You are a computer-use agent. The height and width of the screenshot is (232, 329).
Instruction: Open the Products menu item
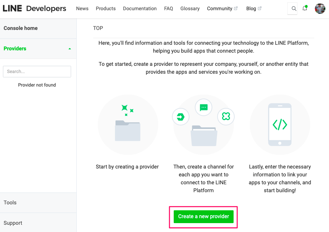(x=106, y=9)
